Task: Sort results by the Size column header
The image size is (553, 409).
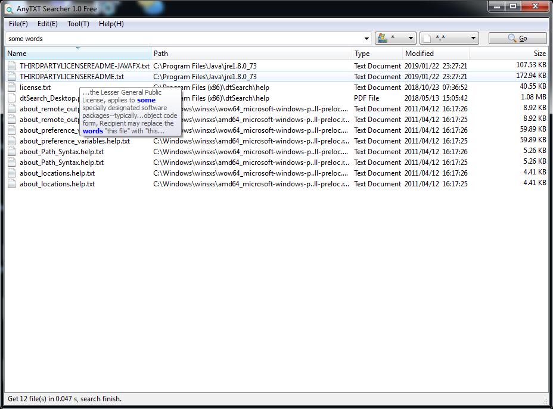Action: tap(508, 54)
